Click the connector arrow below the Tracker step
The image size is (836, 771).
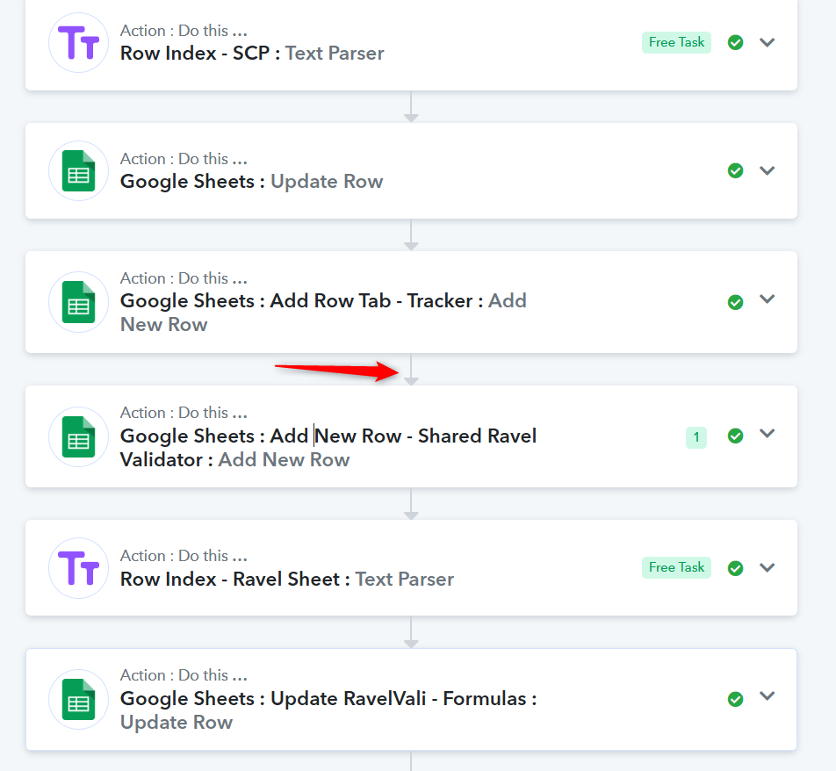tap(411, 370)
